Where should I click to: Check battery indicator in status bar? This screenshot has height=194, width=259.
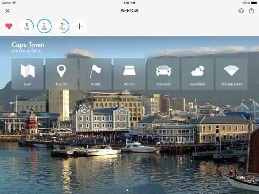254,3
